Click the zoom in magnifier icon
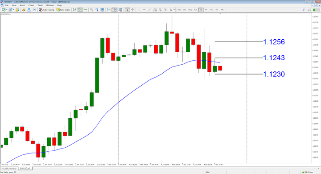Image resolution: width=321 pixels, height=174 pixels. point(91,10)
